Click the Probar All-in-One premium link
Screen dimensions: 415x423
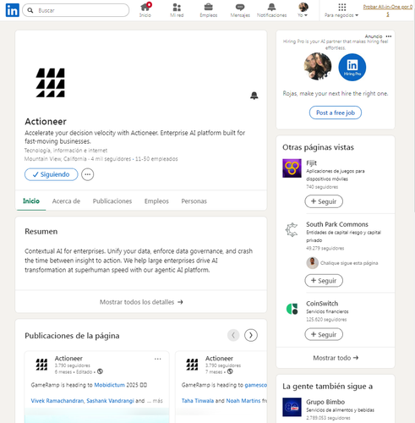(x=388, y=10)
